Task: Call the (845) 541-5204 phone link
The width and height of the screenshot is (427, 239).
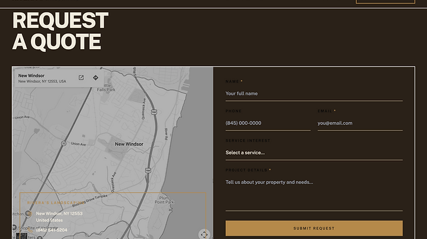Action: pos(52,230)
